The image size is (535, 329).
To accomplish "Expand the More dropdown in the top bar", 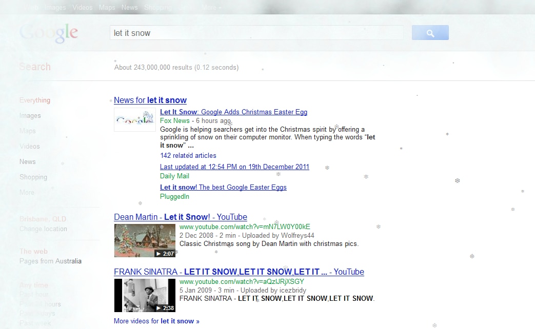I will (211, 8).
